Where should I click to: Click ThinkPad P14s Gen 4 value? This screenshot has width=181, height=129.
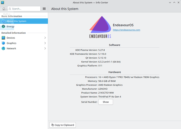pyautogui.click(x=110, y=97)
